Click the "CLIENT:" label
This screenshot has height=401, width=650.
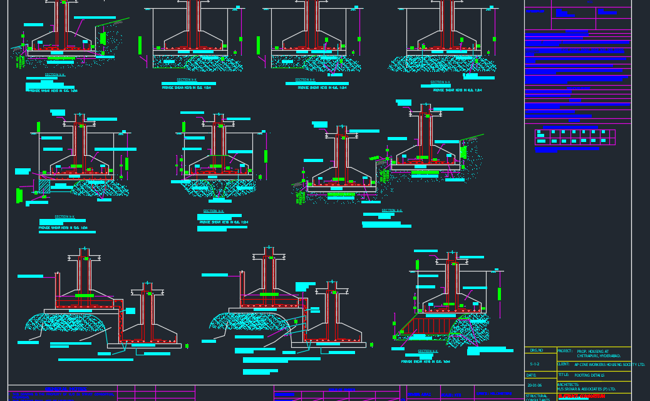[563, 364]
